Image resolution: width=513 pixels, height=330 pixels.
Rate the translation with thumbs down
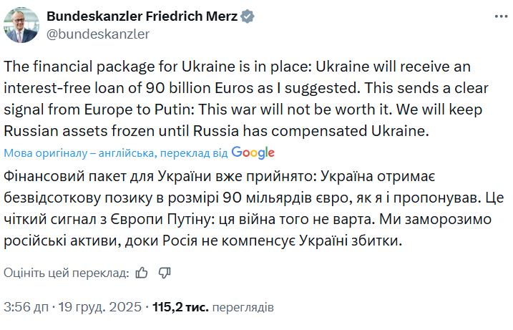pyautogui.click(x=164, y=272)
